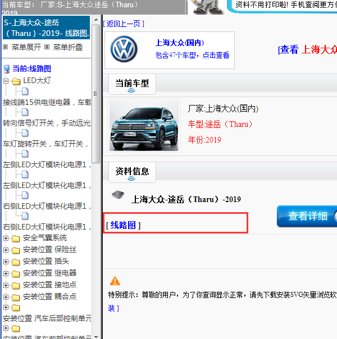
Task: Expand the 安装位置 接地点 node
Action: tap(6, 285)
